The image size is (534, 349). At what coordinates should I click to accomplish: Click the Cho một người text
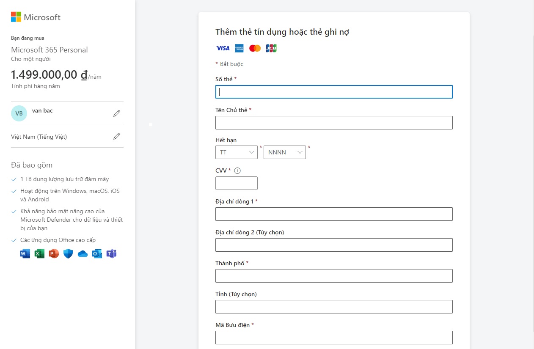tap(31, 59)
